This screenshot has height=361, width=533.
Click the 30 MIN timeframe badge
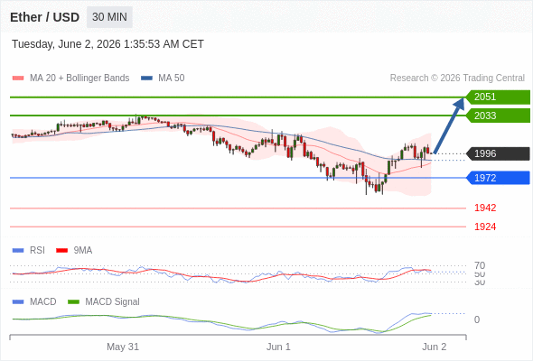pos(109,17)
